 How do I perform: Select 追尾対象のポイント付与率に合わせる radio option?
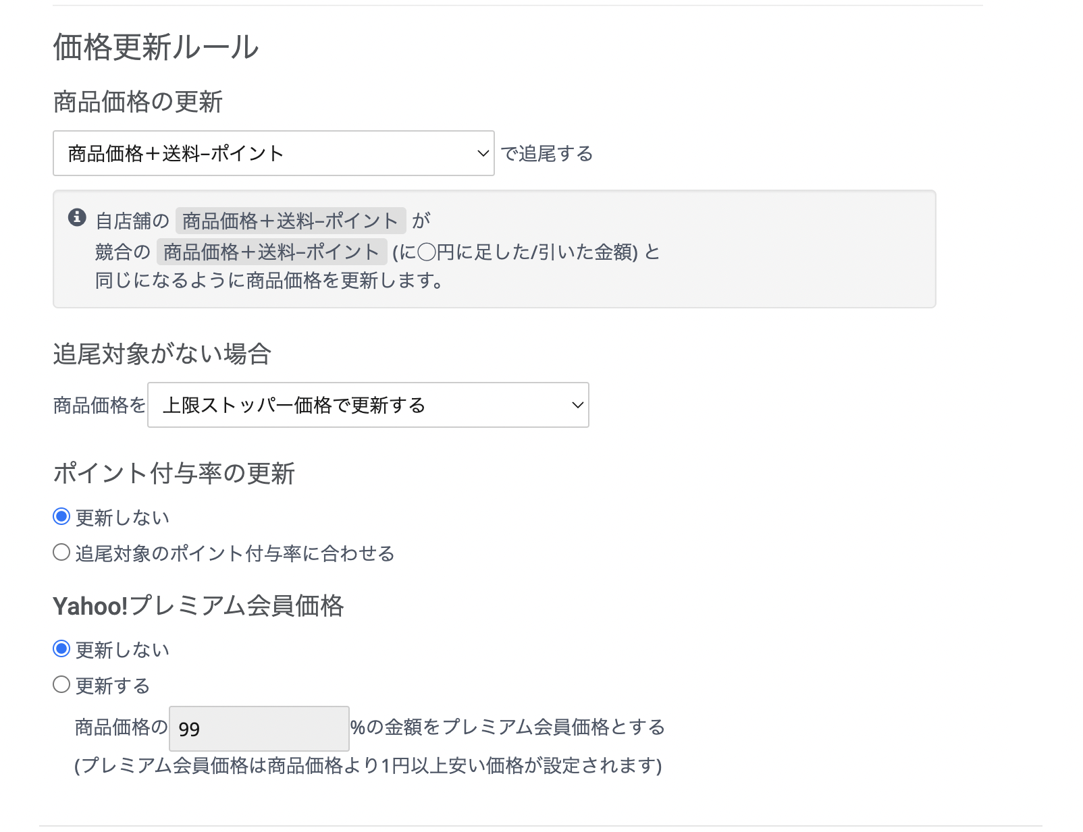pyautogui.click(x=61, y=553)
